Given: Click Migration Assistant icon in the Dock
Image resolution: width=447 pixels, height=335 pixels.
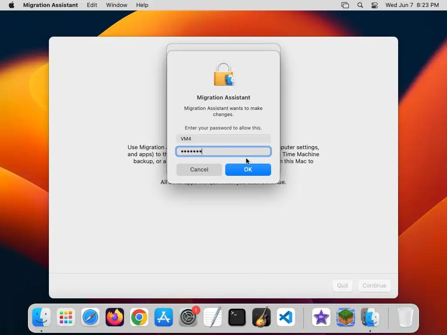Looking at the screenshot, I should pyautogui.click(x=370, y=317).
